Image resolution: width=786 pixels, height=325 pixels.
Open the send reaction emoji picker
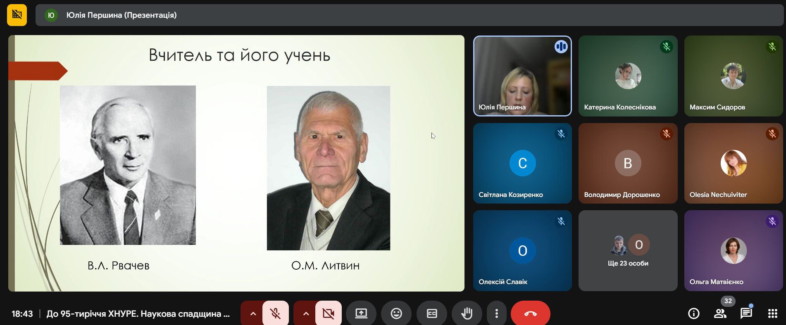pos(396,314)
